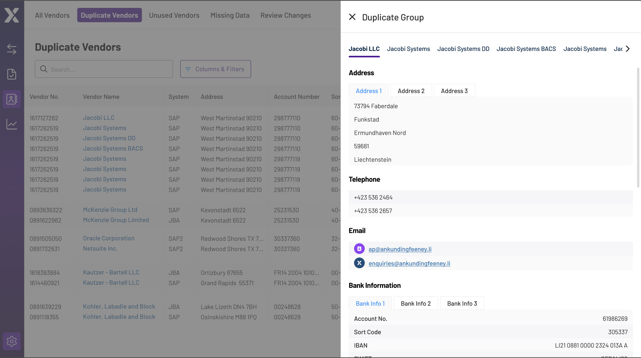Open the analytics chart sidebar icon
The height and width of the screenshot is (358, 641).
pyautogui.click(x=12, y=124)
